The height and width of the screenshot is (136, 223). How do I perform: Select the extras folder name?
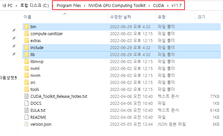click(35, 41)
